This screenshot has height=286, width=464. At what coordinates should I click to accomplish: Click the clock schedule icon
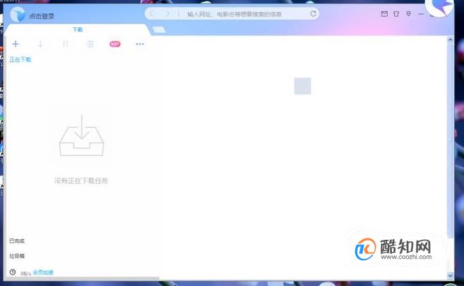[12, 272]
